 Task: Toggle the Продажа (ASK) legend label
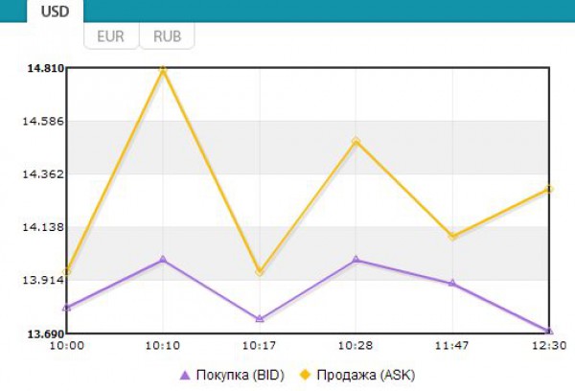366,375
